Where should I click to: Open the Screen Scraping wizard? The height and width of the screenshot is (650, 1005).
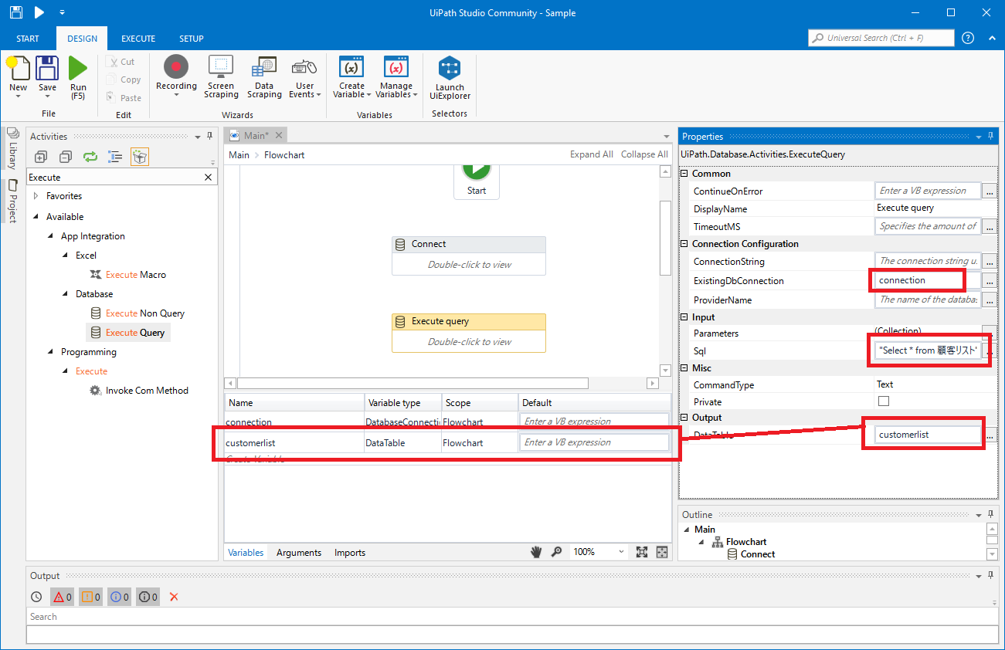[221, 69]
